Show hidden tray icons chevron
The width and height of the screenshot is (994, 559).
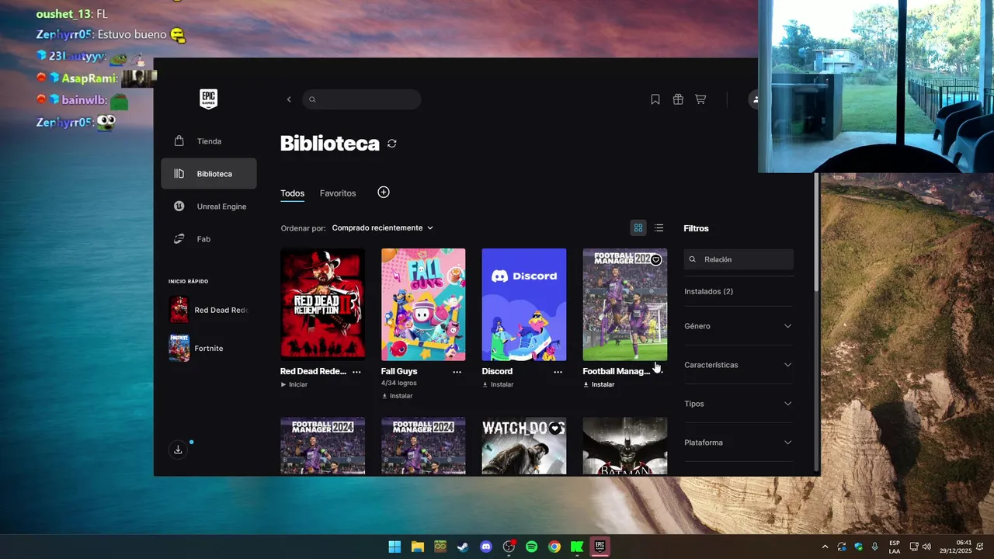[825, 547]
